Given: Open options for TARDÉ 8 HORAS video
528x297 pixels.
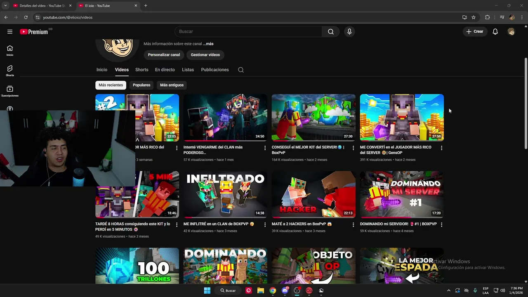Looking at the screenshot, I should [177, 224].
